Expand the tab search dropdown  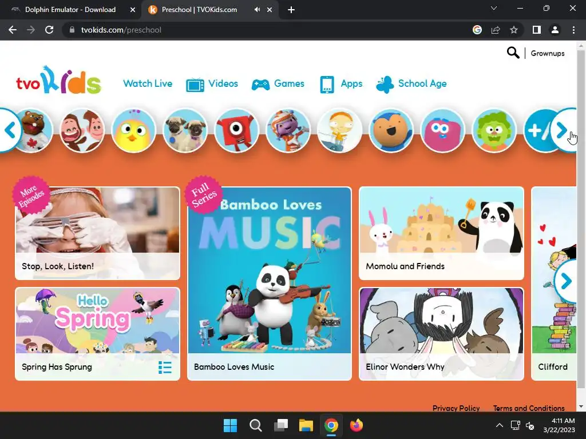[494, 8]
